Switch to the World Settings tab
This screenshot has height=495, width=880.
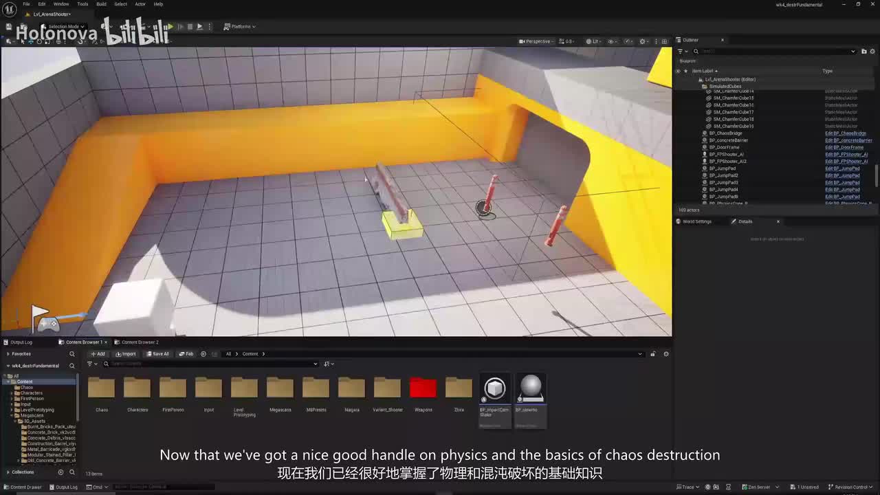(694, 221)
